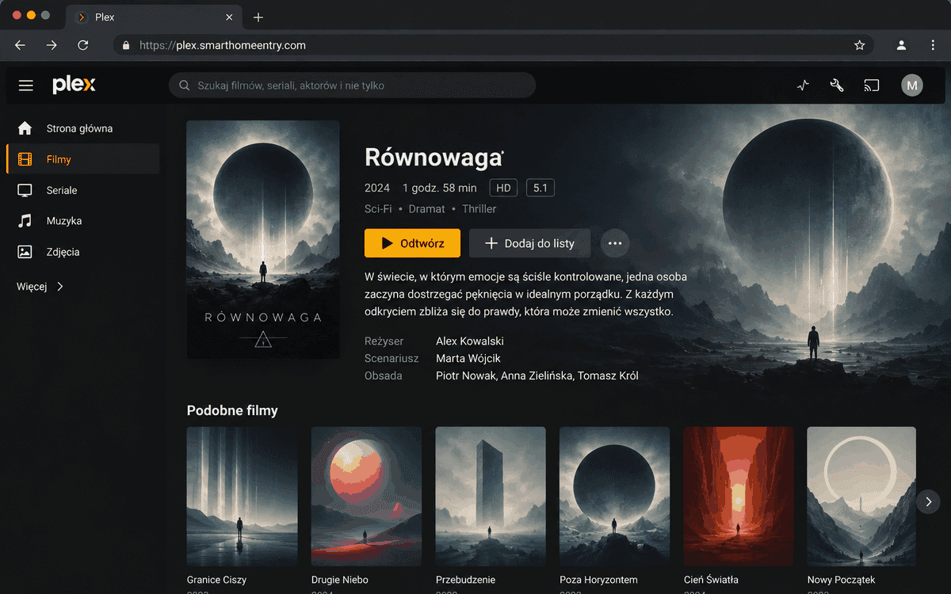Click the magnifier icon in search bar
Screen dimensions: 951x594
tap(185, 86)
